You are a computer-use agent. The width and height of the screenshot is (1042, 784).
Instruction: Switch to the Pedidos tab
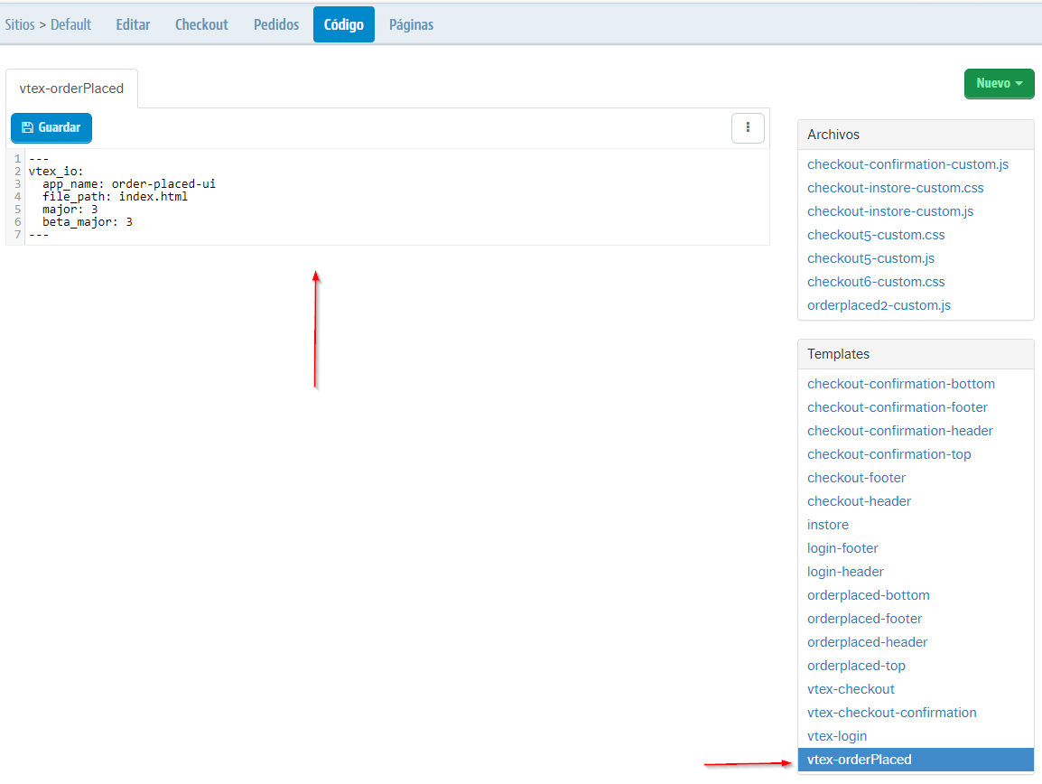tap(275, 24)
